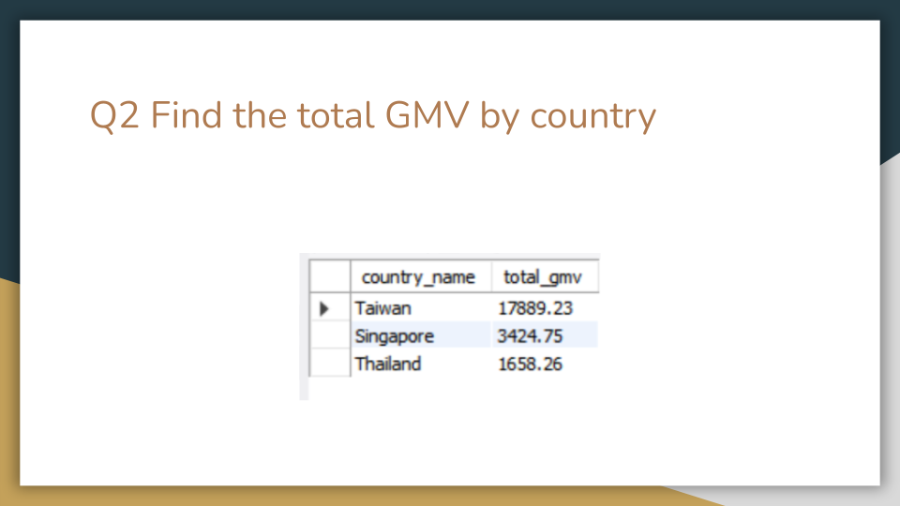Click the Taiwan cell
900x506 pixels.
421,308
